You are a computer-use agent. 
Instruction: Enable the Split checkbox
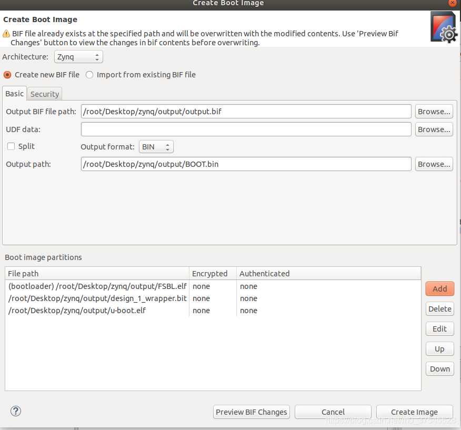point(11,146)
